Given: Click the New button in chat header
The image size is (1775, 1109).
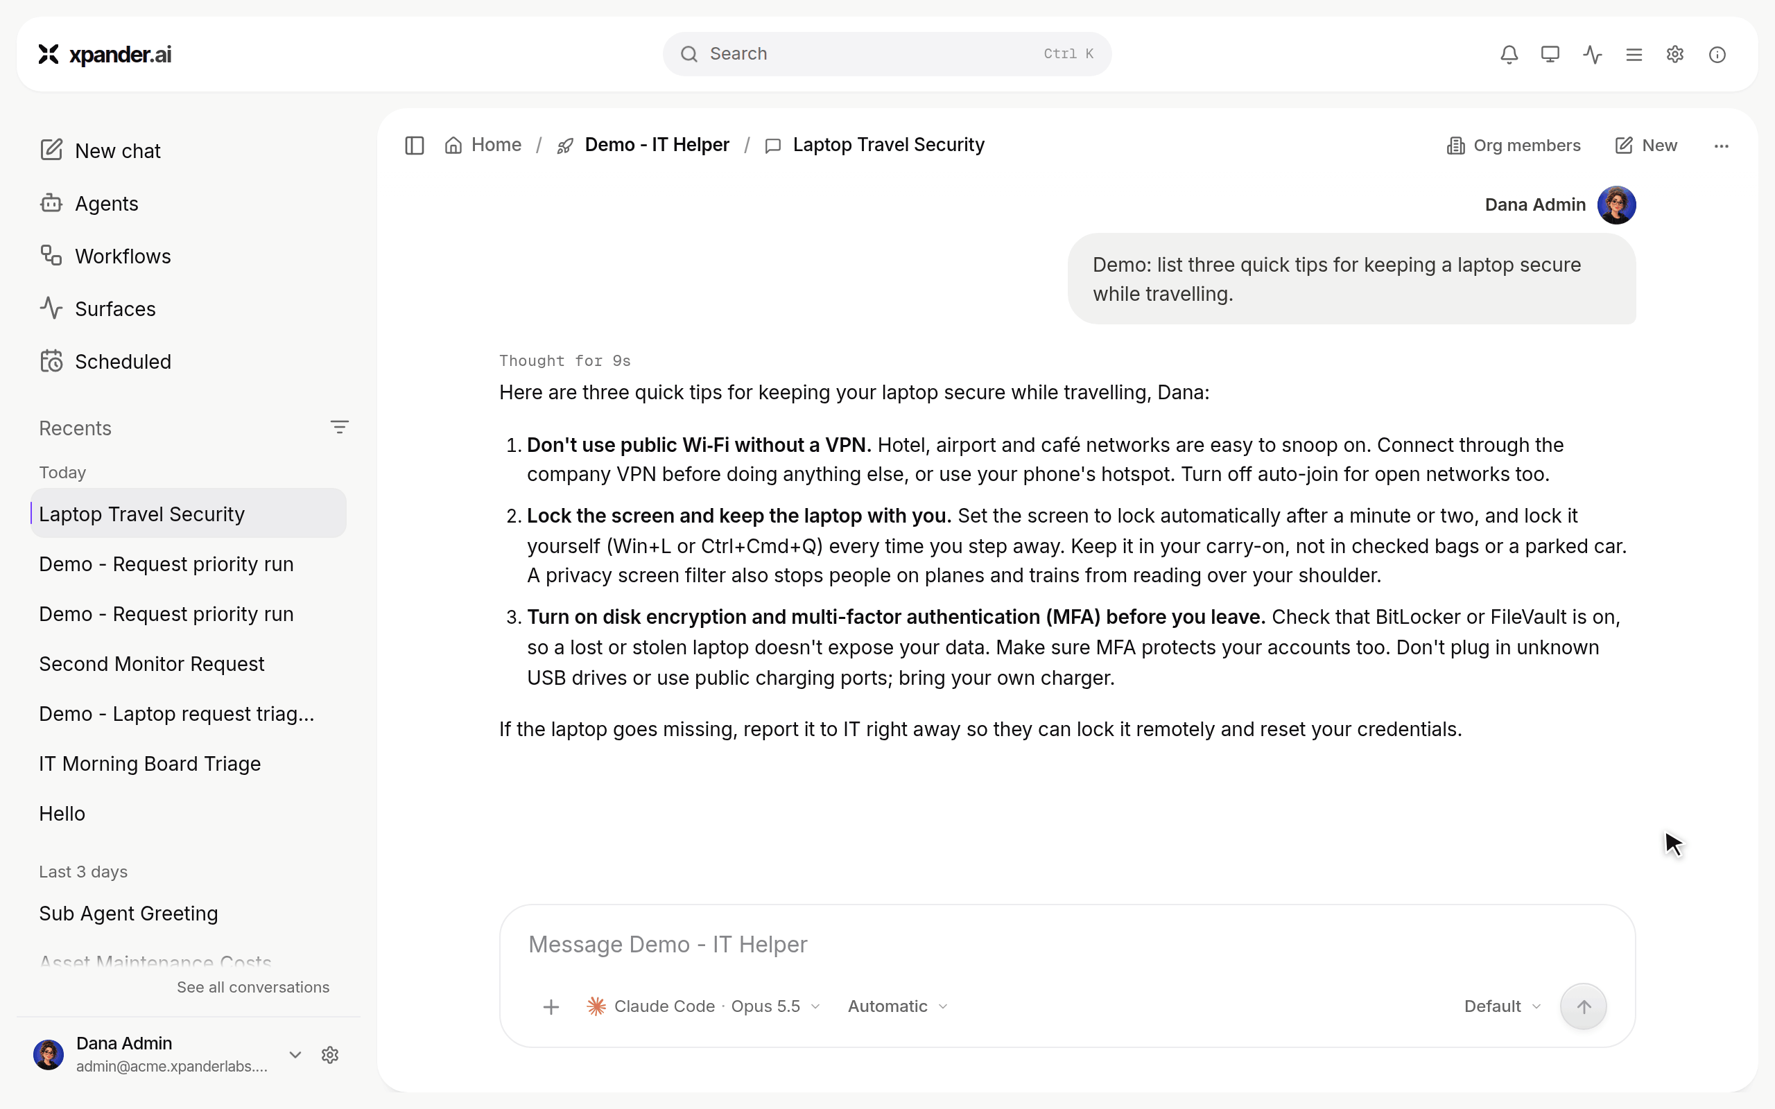Looking at the screenshot, I should pyautogui.click(x=1646, y=146).
